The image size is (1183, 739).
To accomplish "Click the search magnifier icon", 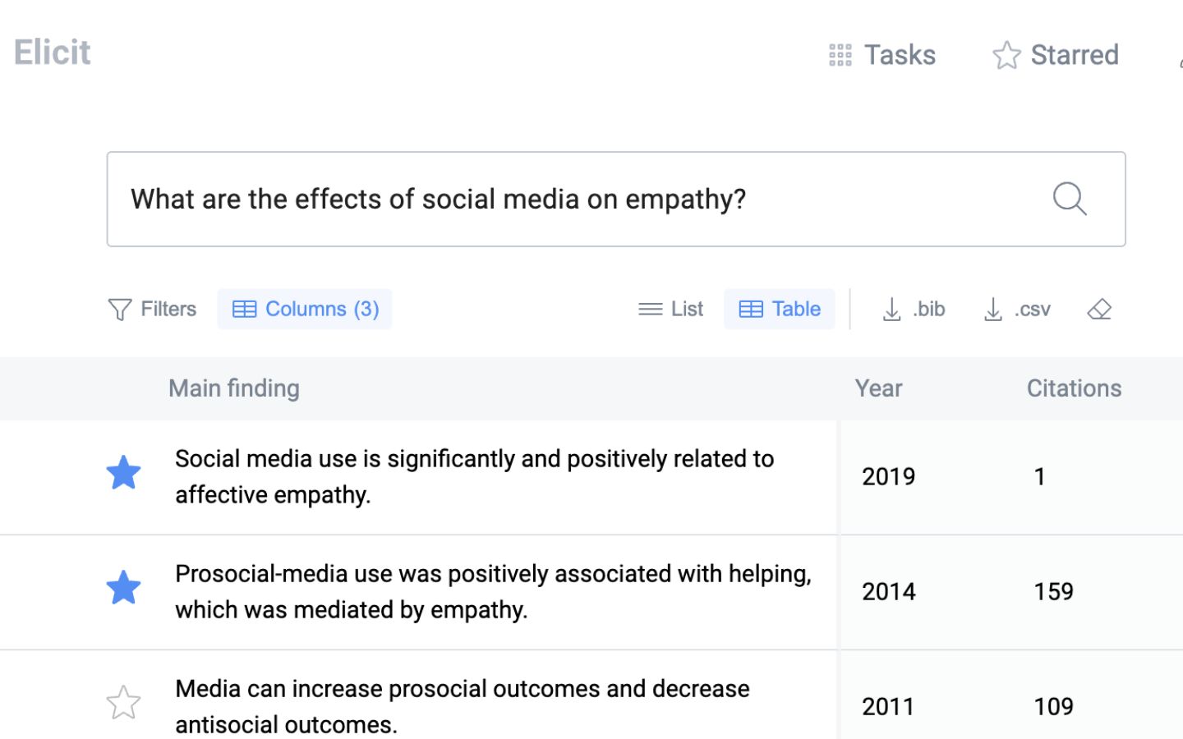I will coord(1069,199).
